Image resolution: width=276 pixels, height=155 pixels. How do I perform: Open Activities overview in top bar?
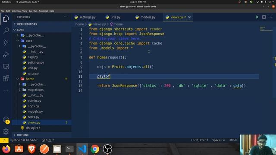[6, 2]
